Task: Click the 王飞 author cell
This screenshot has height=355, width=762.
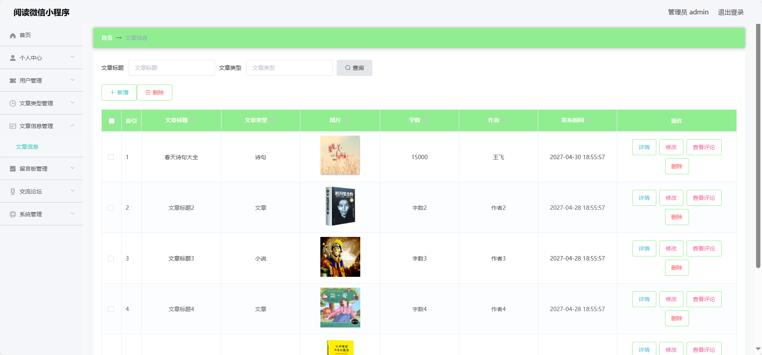Action: (498, 157)
